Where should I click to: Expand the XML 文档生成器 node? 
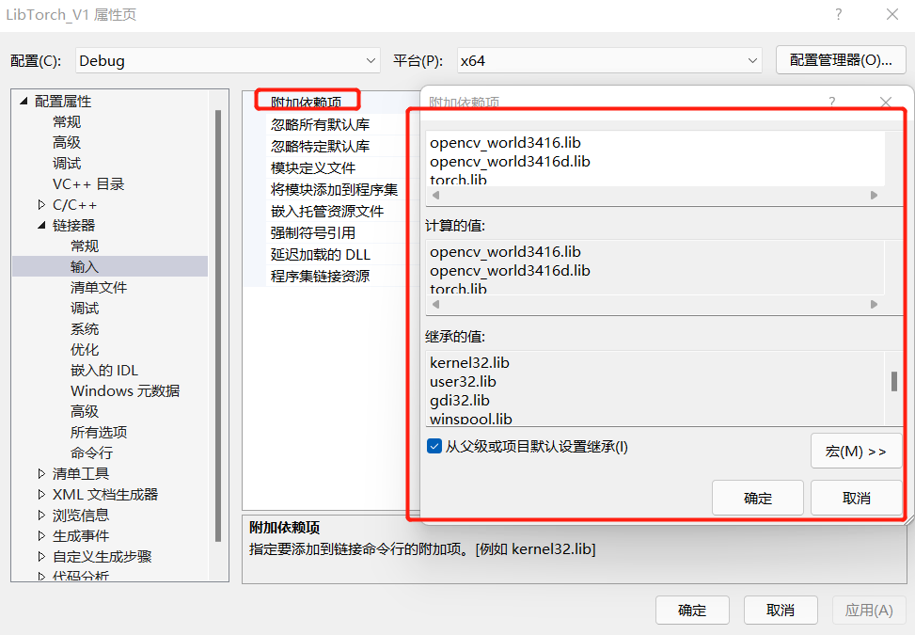[39, 494]
